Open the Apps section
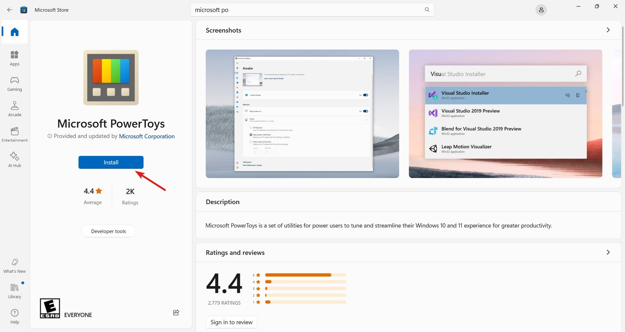Screen dimensions: 625x332 coord(15,58)
